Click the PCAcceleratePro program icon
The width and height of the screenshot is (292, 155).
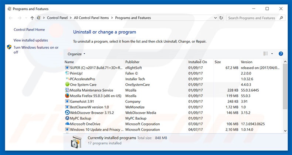[x=67, y=79]
